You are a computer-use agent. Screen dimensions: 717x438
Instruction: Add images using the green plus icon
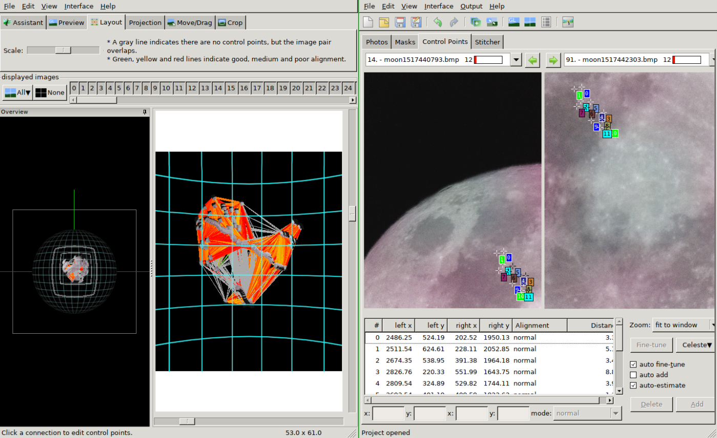click(x=476, y=22)
